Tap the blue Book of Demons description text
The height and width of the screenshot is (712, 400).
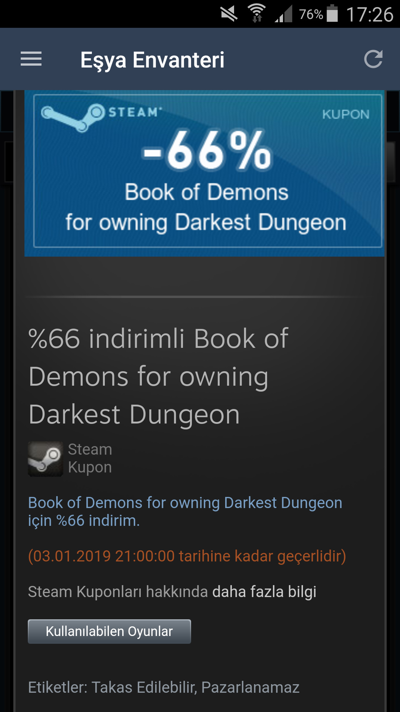(185, 511)
